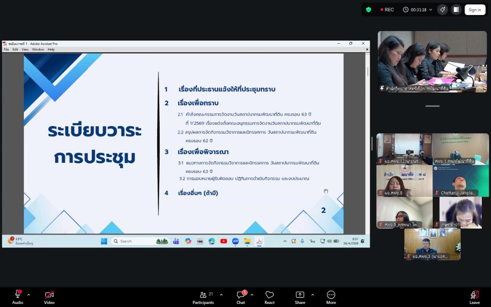Click the Share screen button

point(300,297)
